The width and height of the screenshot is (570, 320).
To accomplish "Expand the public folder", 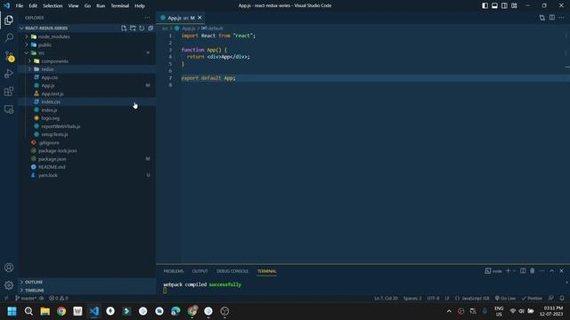I will (x=27, y=44).
